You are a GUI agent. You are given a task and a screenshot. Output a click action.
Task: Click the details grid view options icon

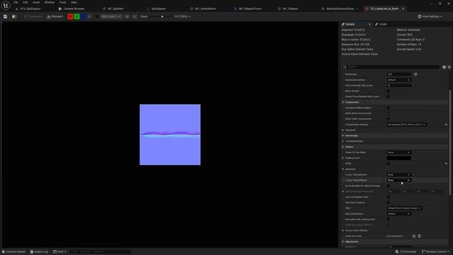(444, 67)
